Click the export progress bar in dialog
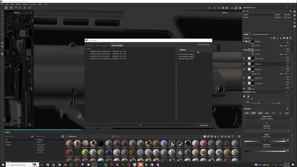Image resolution: width=297 pixels, height=167 pixels. (x=141, y=125)
